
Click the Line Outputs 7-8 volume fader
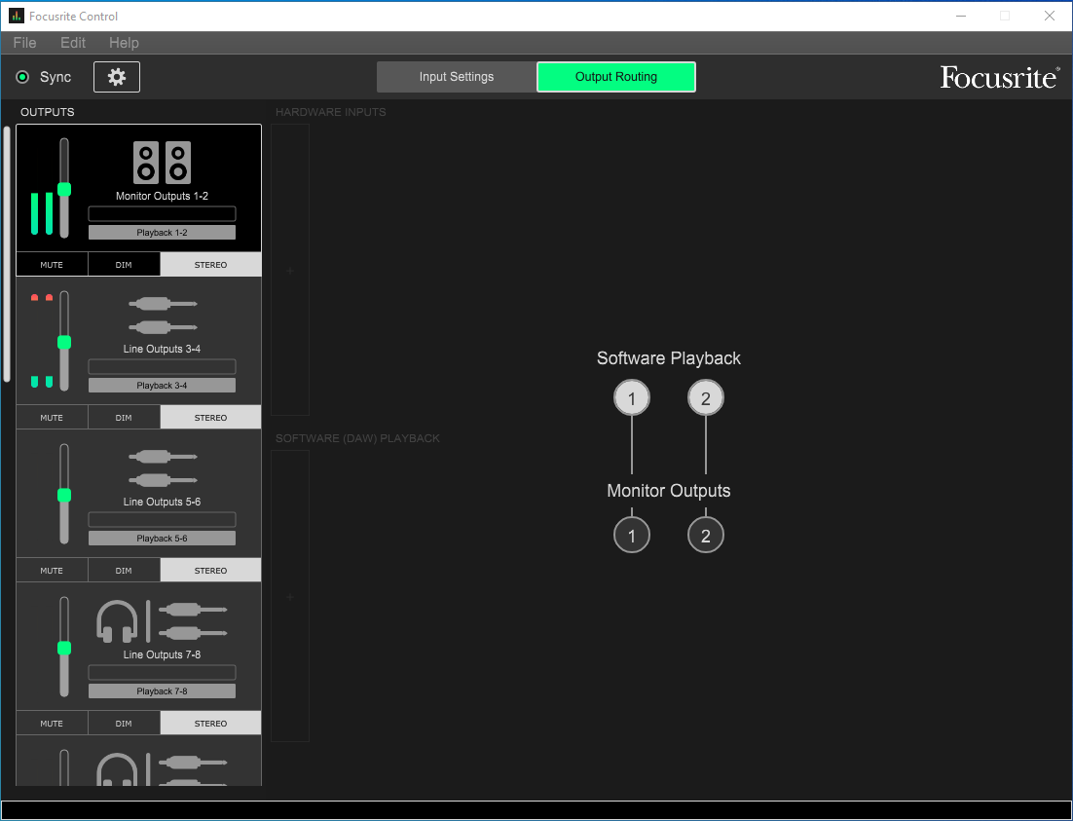[x=64, y=648]
